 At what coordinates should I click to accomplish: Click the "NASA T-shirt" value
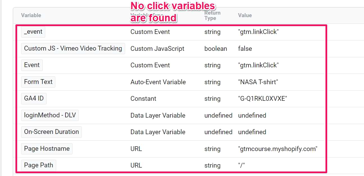coord(258,82)
